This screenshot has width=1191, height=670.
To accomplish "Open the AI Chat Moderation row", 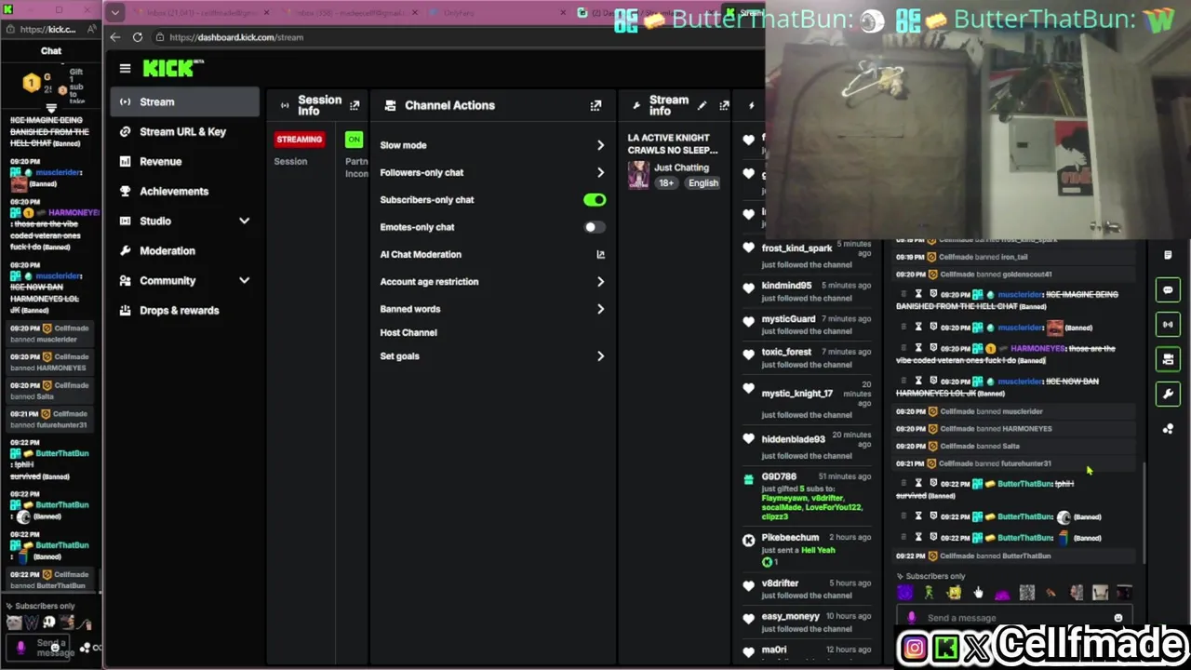I will click(x=492, y=254).
